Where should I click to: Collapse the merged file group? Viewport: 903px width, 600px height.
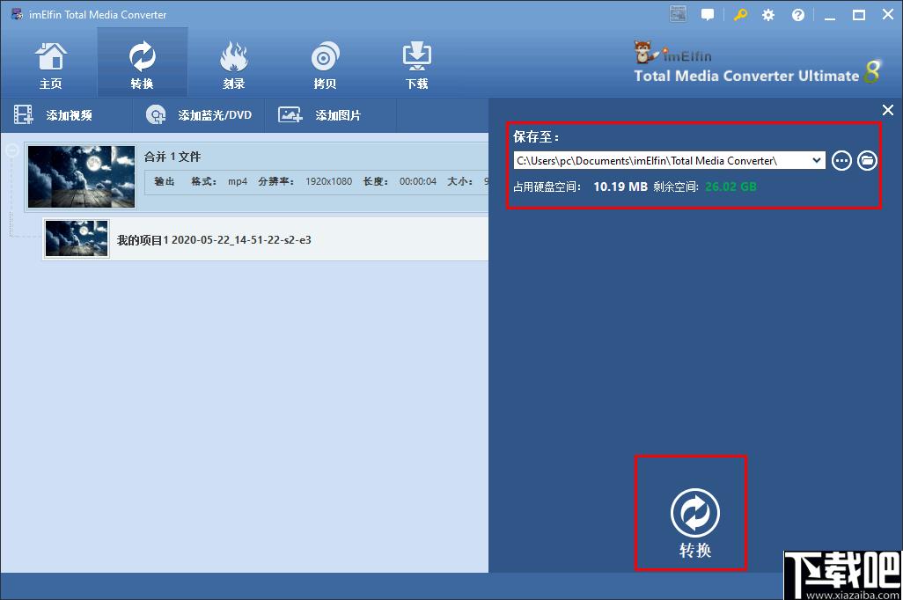[x=12, y=150]
